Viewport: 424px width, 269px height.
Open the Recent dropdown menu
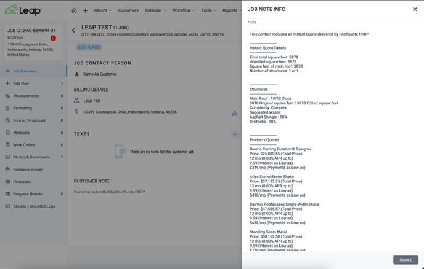pyautogui.click(x=102, y=10)
